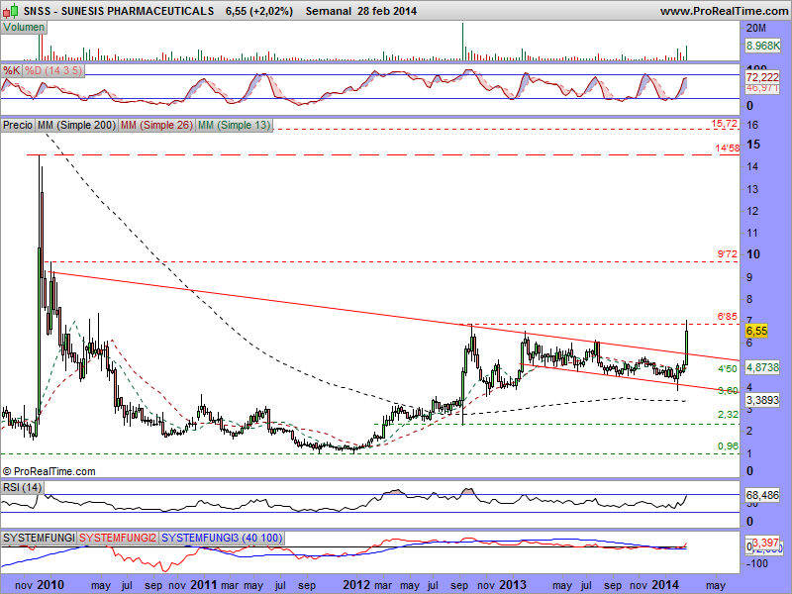Click the 68,486 RSI value
Viewport: 792px width, 594px height.
762,495
